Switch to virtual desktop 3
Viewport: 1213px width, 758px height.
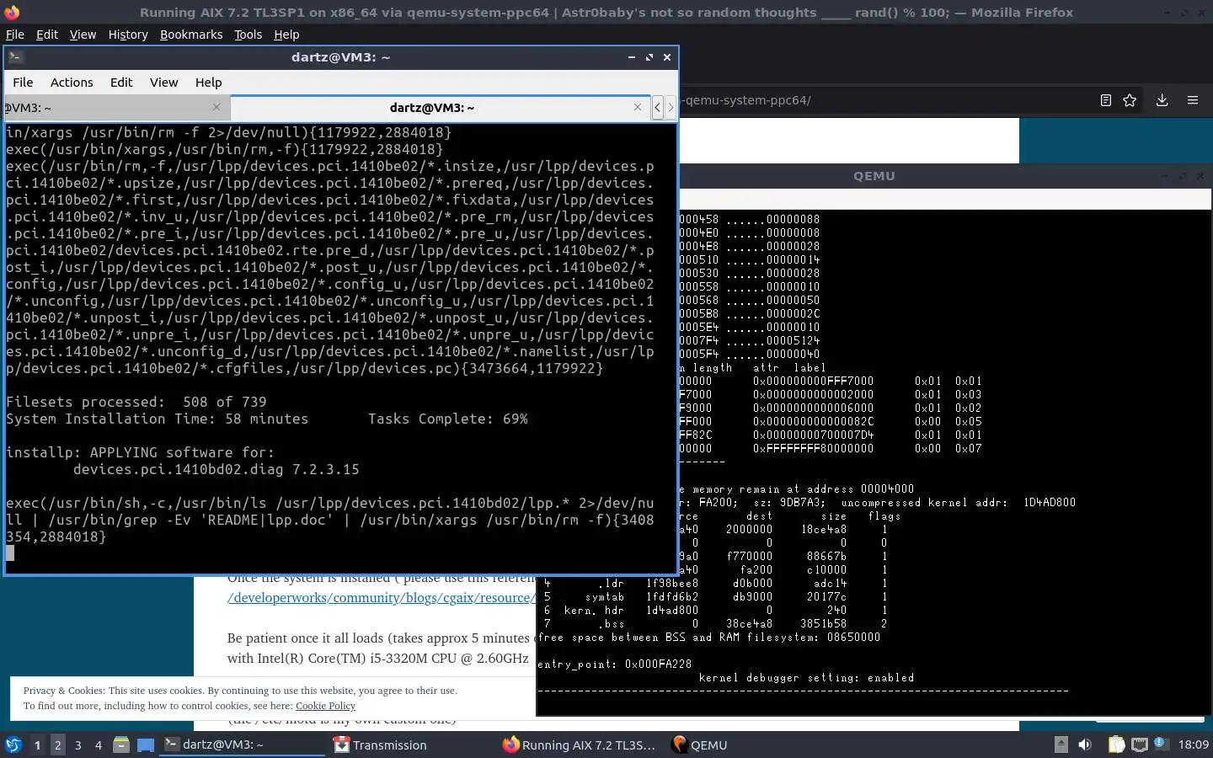(x=77, y=745)
